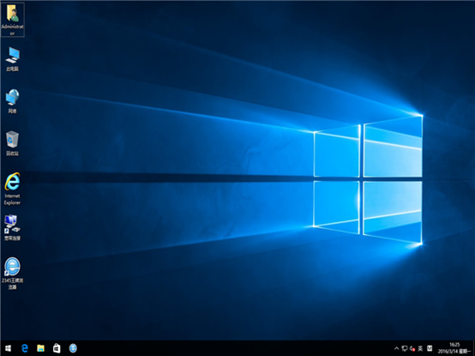
Task: Launch the 2345 browser from the taskbar
Action: pos(73,348)
